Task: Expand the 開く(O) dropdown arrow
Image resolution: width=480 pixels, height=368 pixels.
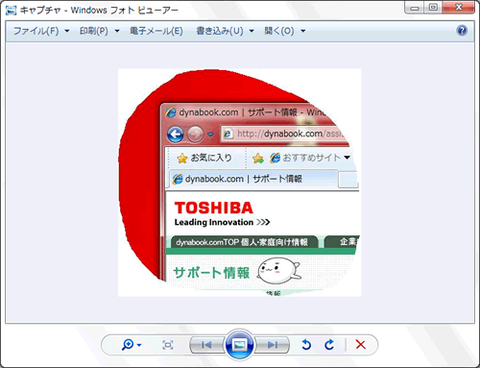Action: coord(302,31)
